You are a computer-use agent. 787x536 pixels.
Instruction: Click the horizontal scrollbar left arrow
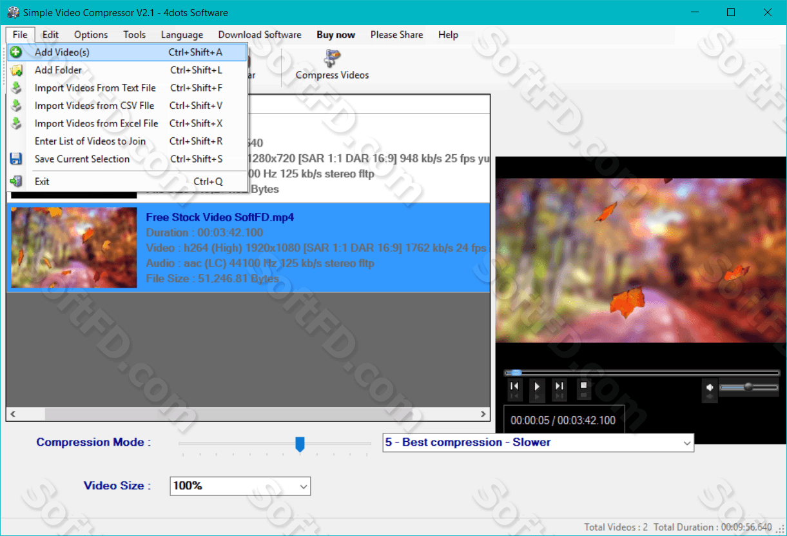(13, 414)
